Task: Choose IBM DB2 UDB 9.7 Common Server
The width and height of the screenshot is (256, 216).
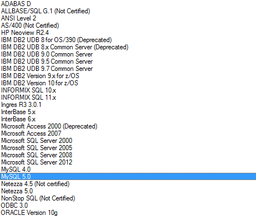Action: tap(47, 69)
